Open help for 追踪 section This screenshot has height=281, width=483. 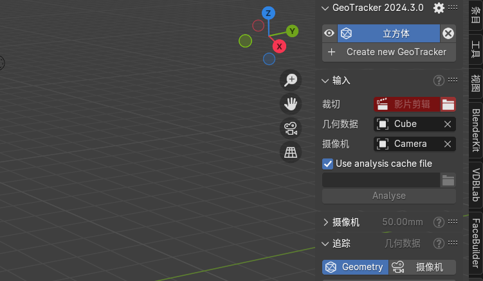pos(439,244)
